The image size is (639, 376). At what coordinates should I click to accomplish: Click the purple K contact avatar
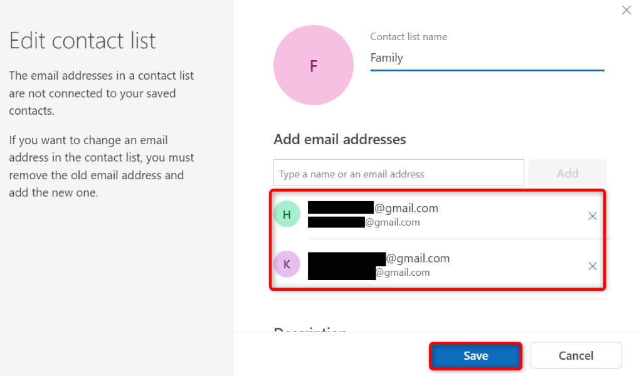(x=287, y=264)
